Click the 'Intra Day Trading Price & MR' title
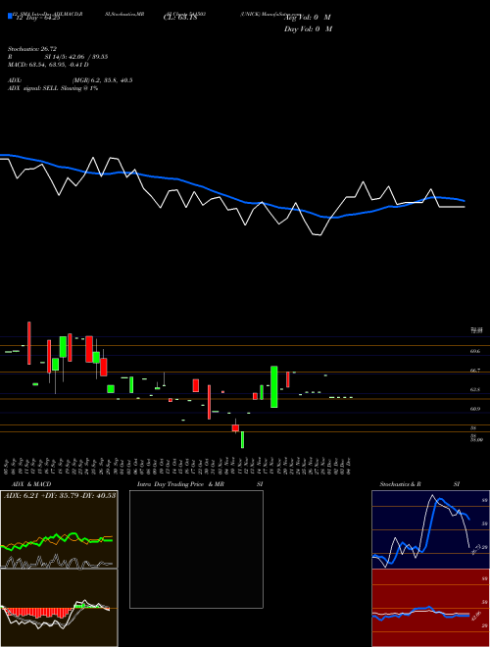The image size is (490, 647). point(180,484)
